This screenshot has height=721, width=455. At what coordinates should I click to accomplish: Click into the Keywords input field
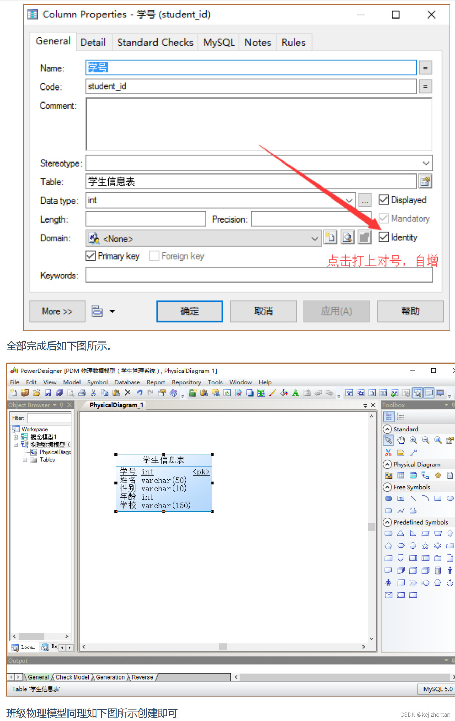pos(259,275)
